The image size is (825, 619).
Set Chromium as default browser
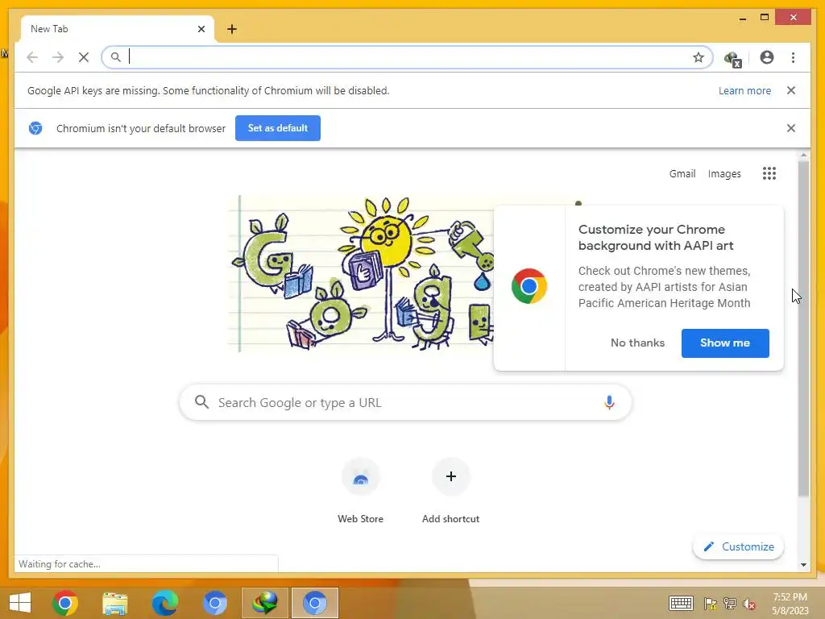coord(278,128)
